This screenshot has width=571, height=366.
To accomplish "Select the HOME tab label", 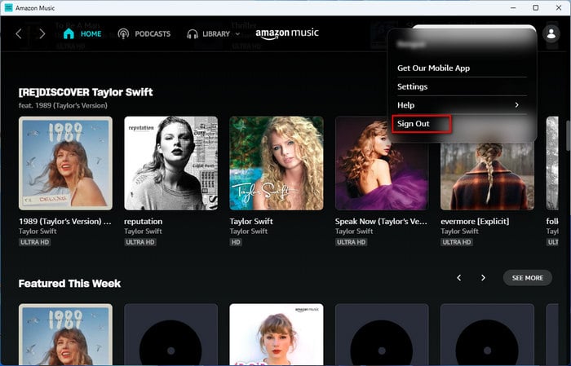I will point(91,34).
